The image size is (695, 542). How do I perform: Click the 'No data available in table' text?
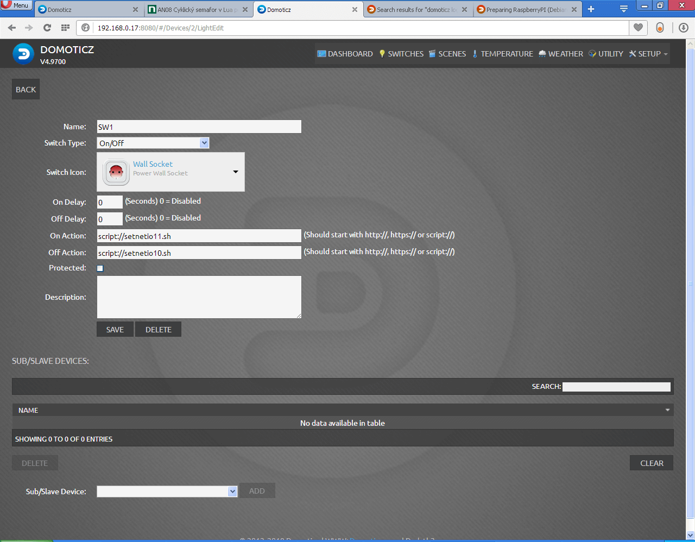point(343,423)
